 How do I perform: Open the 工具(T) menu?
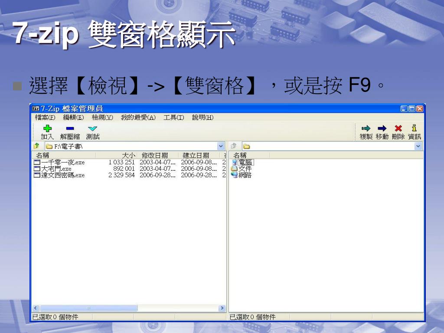(173, 118)
